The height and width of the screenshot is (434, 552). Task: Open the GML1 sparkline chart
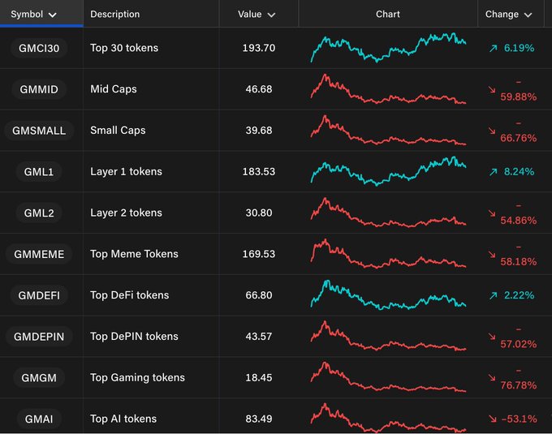(388, 171)
